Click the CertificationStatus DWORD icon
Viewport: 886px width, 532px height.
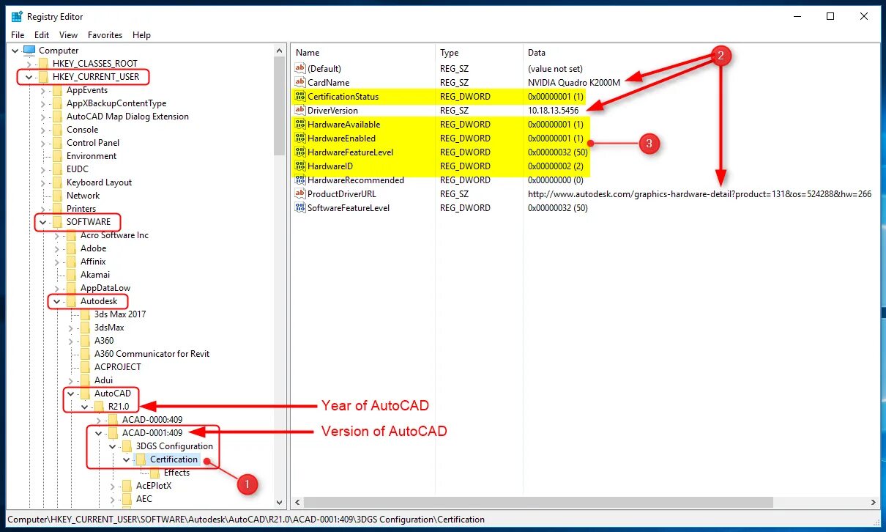click(x=300, y=96)
